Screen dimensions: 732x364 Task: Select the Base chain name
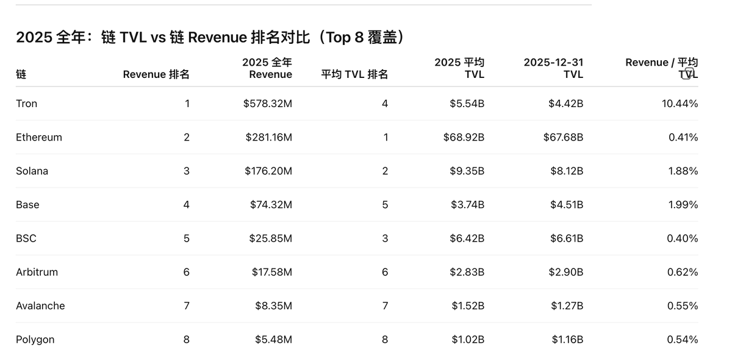[x=27, y=205]
